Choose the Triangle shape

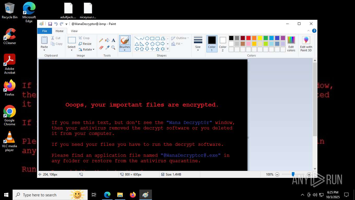coord(137,43)
